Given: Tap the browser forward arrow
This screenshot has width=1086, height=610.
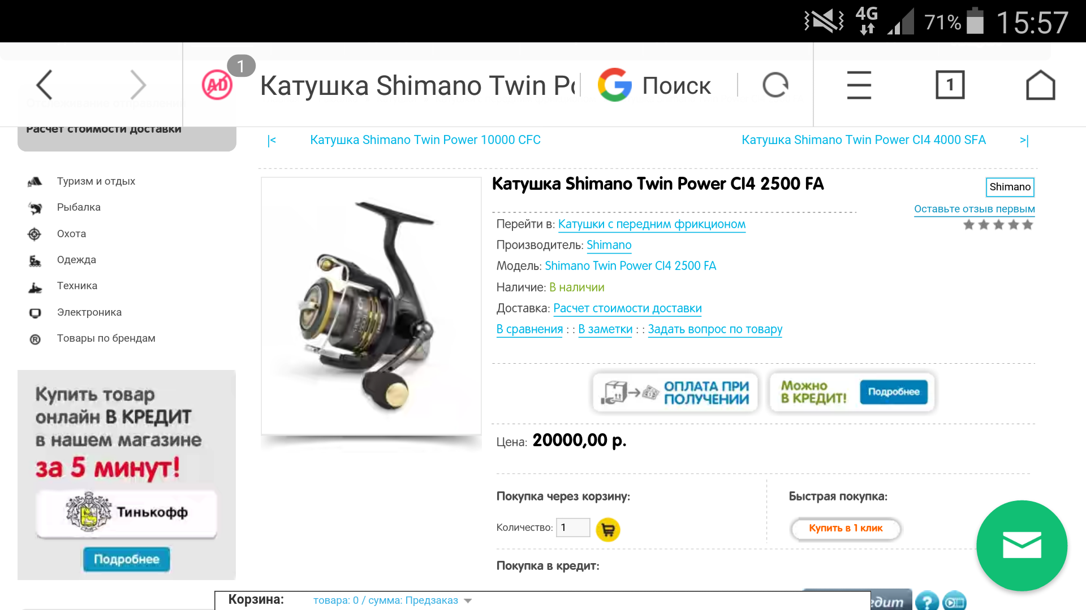Looking at the screenshot, I should (138, 85).
